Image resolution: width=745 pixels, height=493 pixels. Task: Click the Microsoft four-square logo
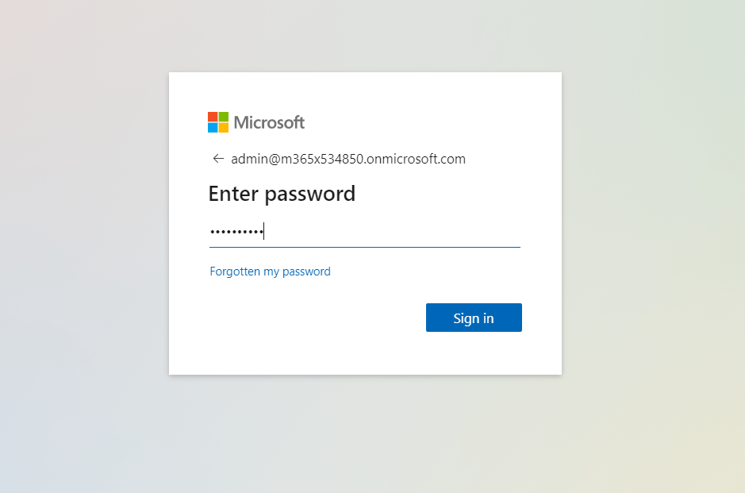[218, 122]
